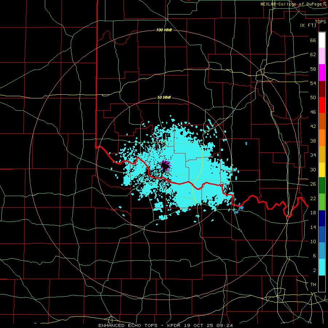Image resolution: width=328 pixels, height=328 pixels.
Task: Click the legend value 50
Action: [x=313, y=97]
